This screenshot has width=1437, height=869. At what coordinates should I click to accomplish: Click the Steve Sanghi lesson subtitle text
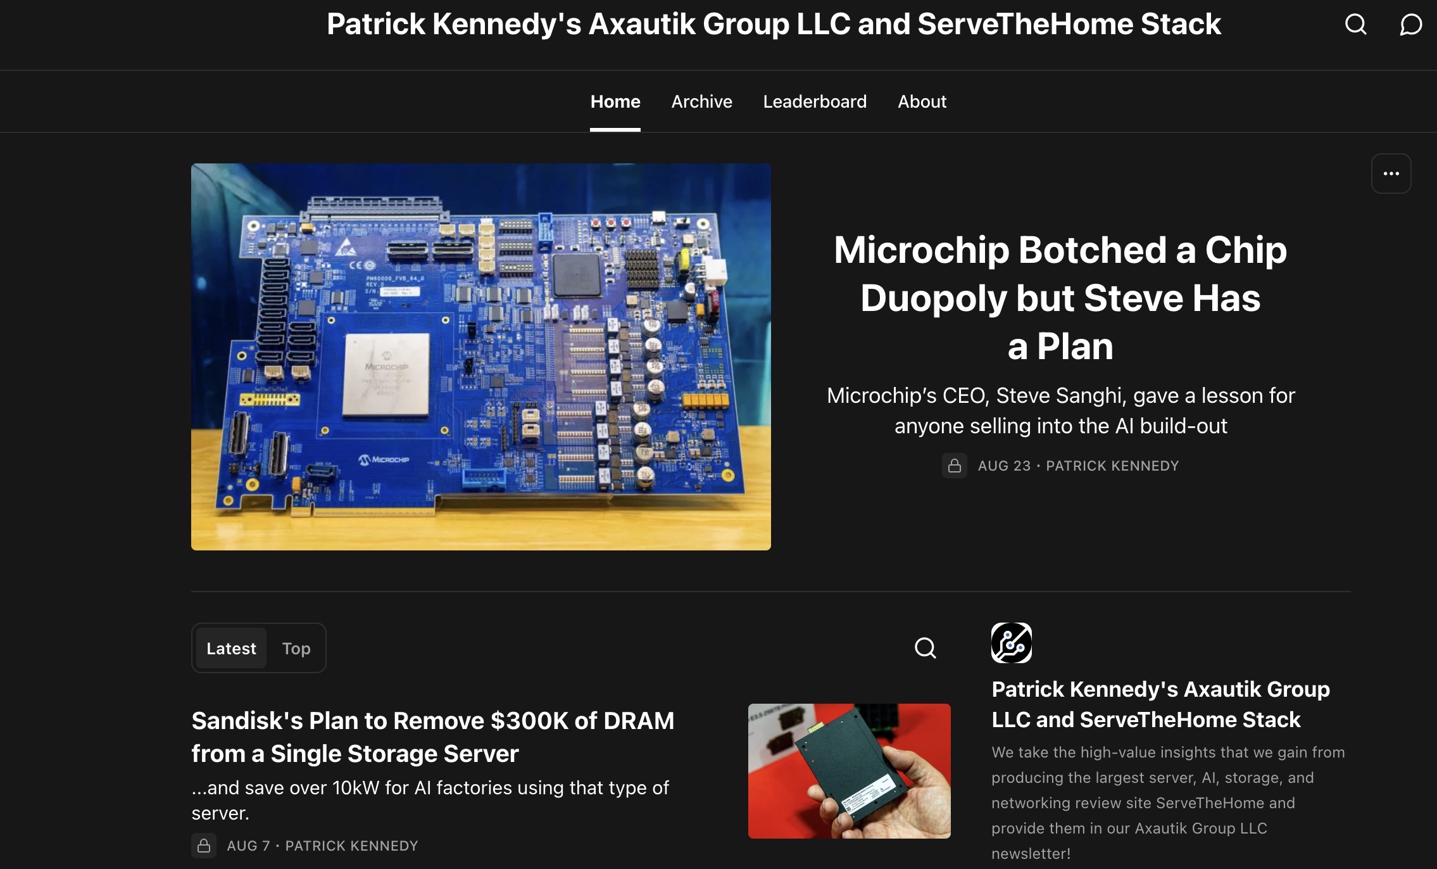coord(1061,410)
